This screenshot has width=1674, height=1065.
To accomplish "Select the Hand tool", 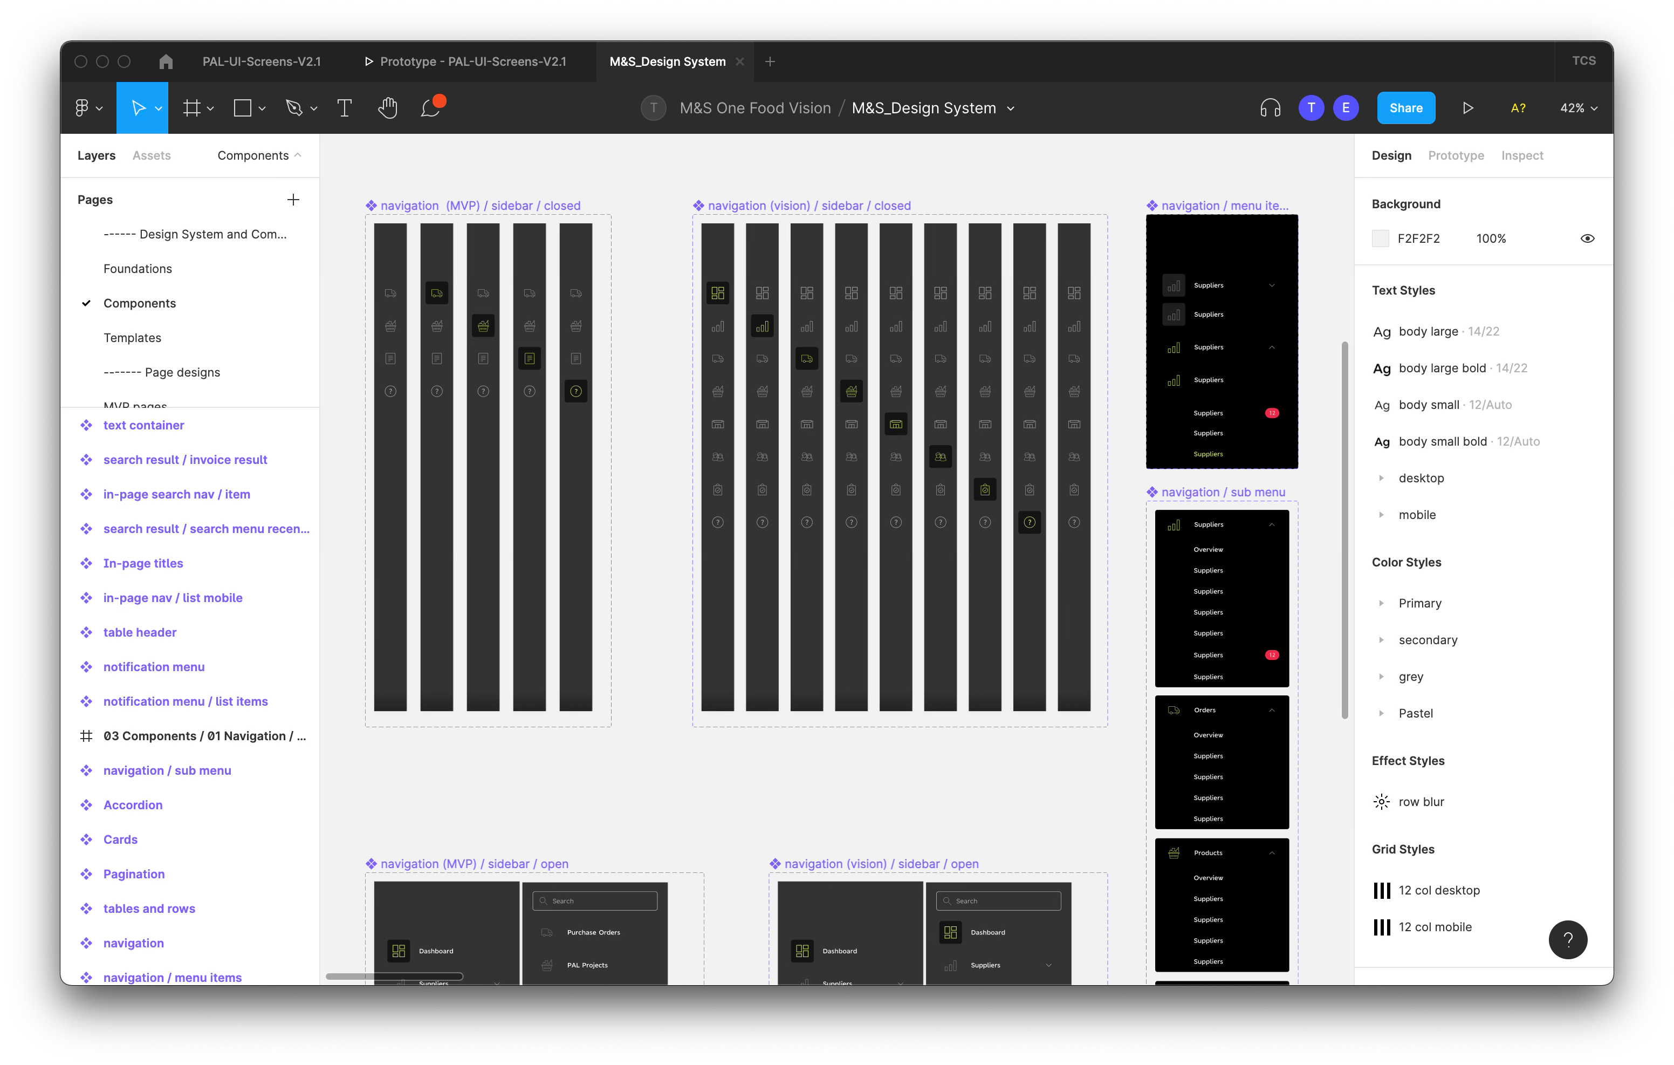I will click(387, 108).
